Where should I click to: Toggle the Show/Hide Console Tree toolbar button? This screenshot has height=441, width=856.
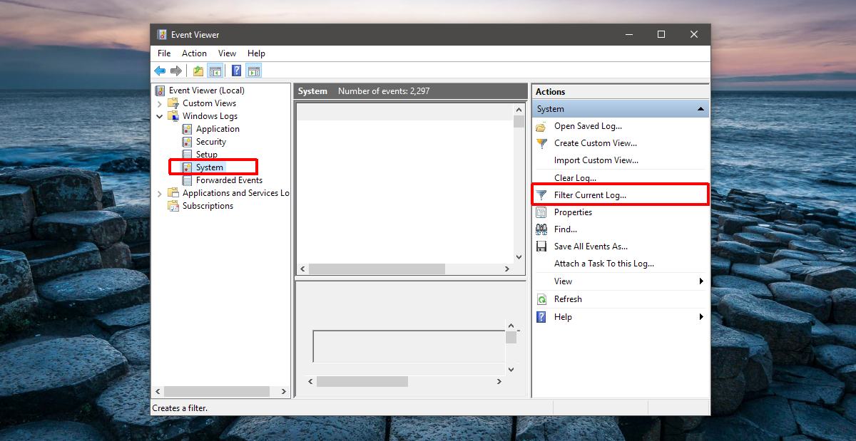pos(215,71)
